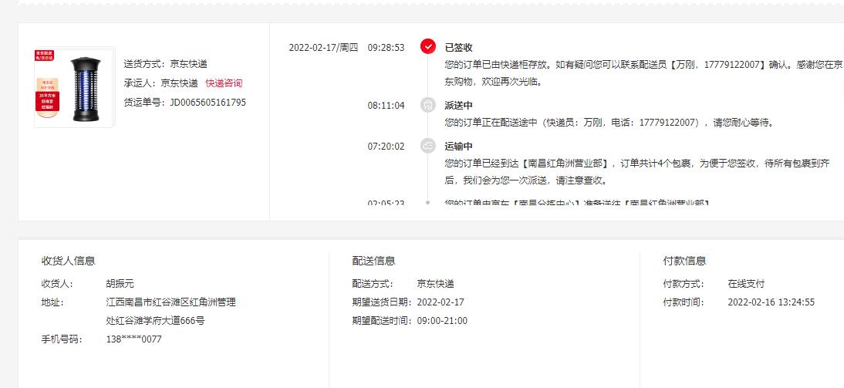This screenshot has height=388, width=844.
Task: Click the address line 江西南昌市红谷滩区红角洲管理
Action: 171,302
